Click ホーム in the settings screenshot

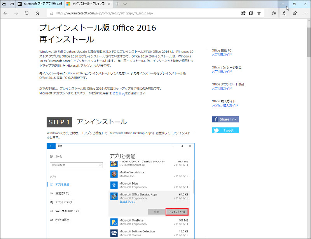click(59, 157)
